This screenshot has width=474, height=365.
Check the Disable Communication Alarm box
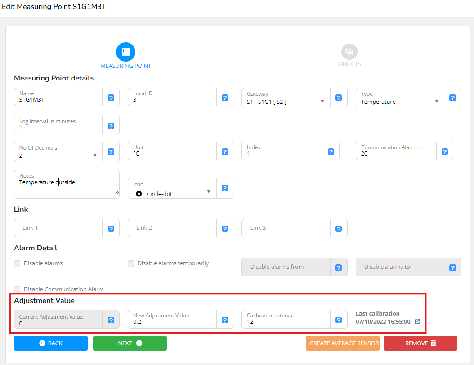click(x=17, y=289)
